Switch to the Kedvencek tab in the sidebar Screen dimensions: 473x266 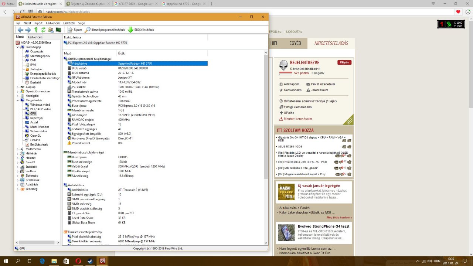[x=35, y=37]
